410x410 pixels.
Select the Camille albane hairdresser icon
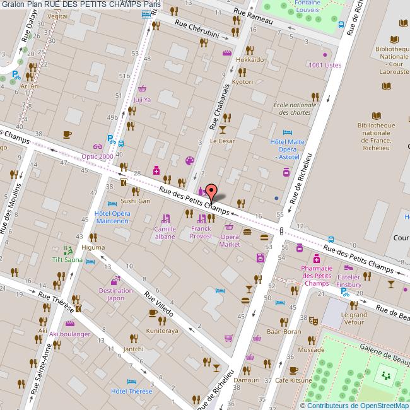[165, 219]
